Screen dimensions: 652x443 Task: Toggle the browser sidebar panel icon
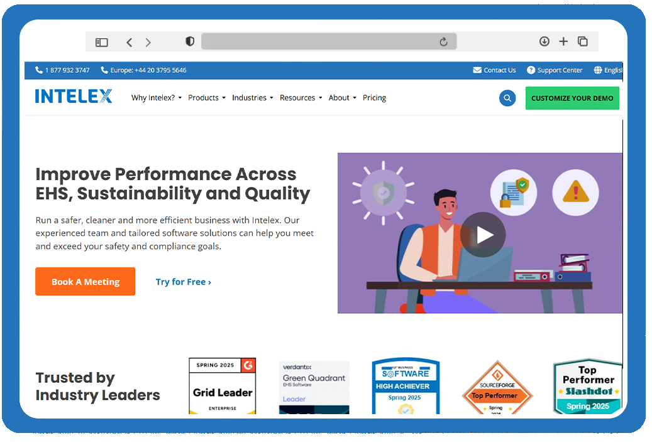click(x=102, y=42)
